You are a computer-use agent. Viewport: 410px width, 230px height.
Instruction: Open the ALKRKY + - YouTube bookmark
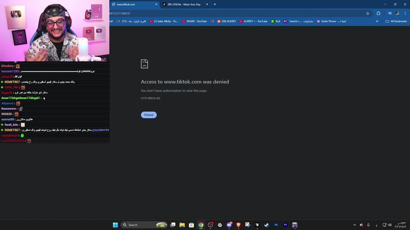pyautogui.click(x=253, y=21)
